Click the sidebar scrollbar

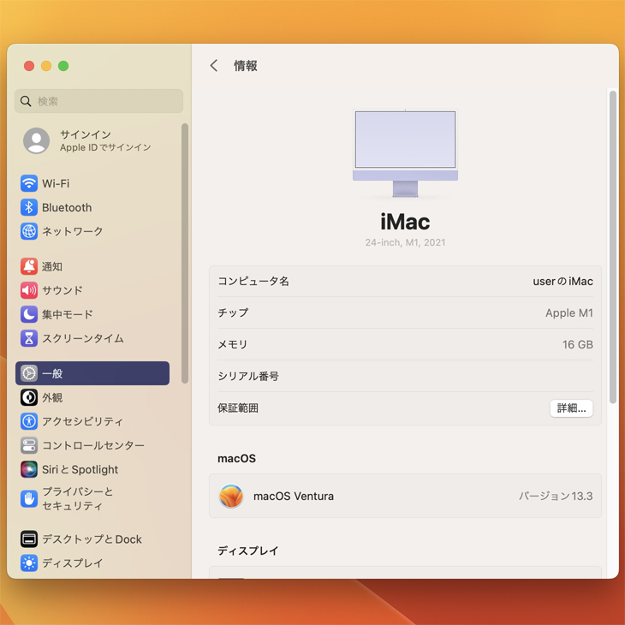[185, 253]
